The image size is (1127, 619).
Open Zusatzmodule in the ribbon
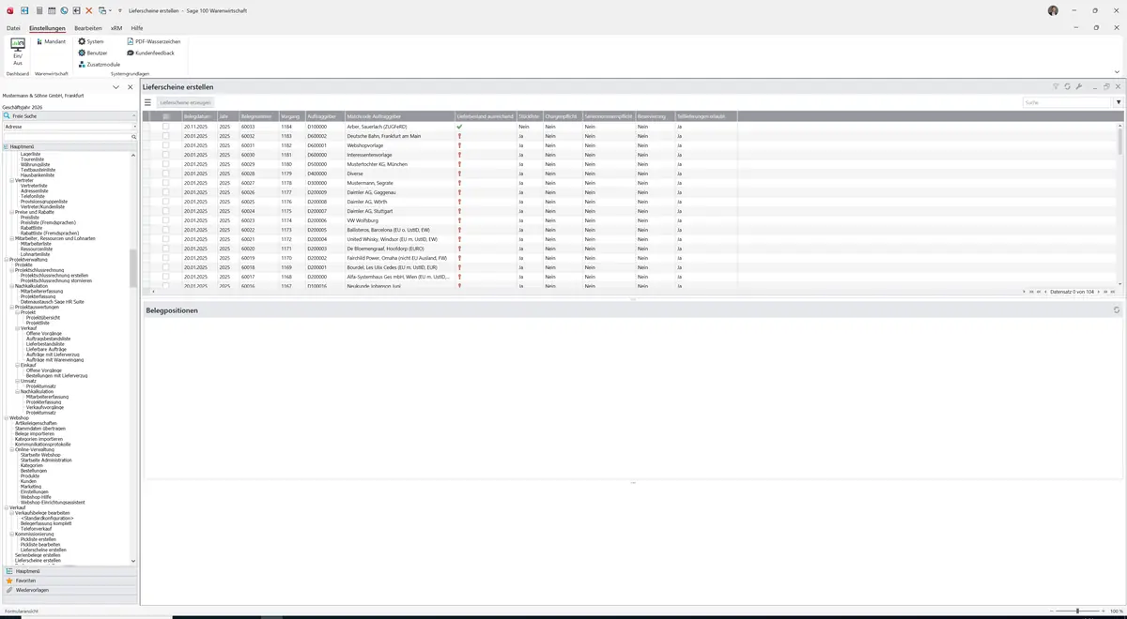point(100,64)
